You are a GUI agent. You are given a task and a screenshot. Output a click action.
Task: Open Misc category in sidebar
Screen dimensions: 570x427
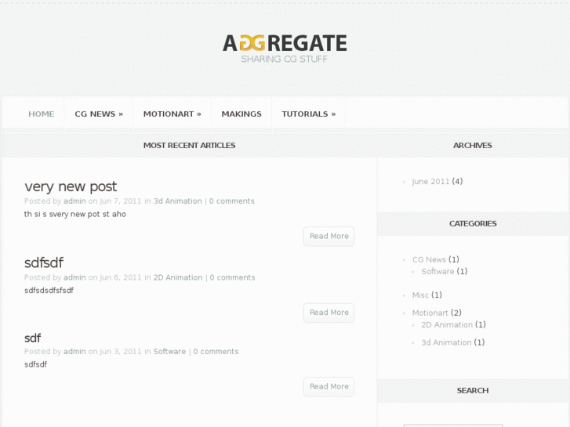(x=420, y=295)
